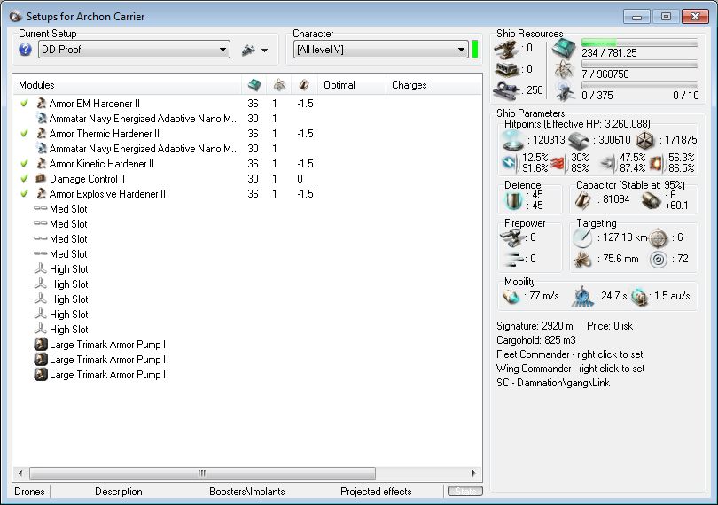The width and height of the screenshot is (718, 505).
Task: Click the green skill status indicator
Action: pos(475,50)
